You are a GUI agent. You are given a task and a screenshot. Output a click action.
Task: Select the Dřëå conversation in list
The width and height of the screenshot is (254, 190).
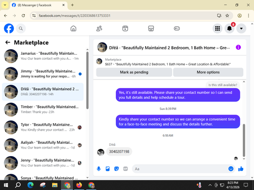tap(43, 92)
